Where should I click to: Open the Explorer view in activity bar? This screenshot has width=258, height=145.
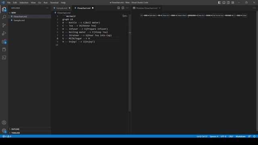[x=4, y=9]
